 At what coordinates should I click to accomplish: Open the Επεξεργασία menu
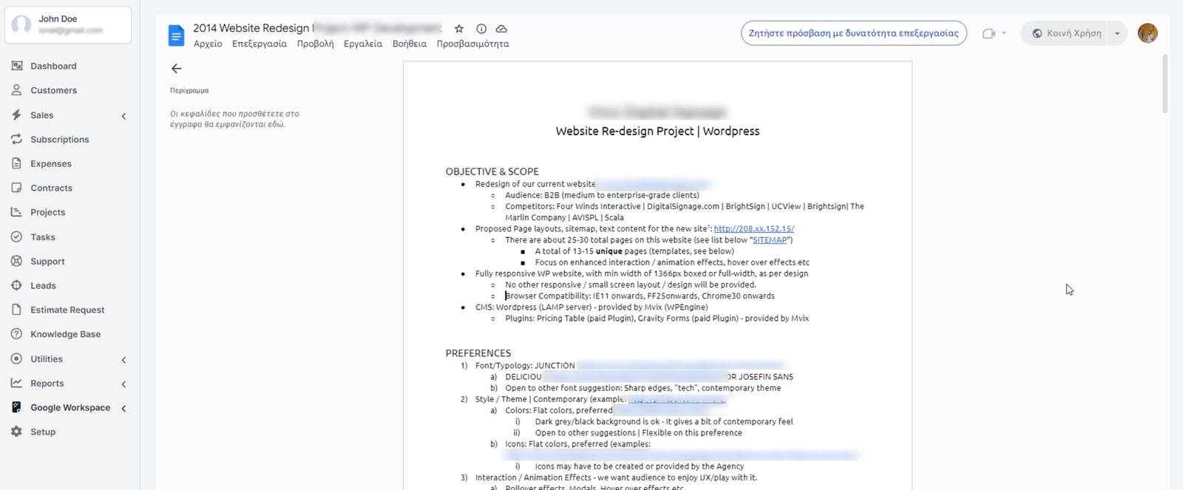coord(260,44)
